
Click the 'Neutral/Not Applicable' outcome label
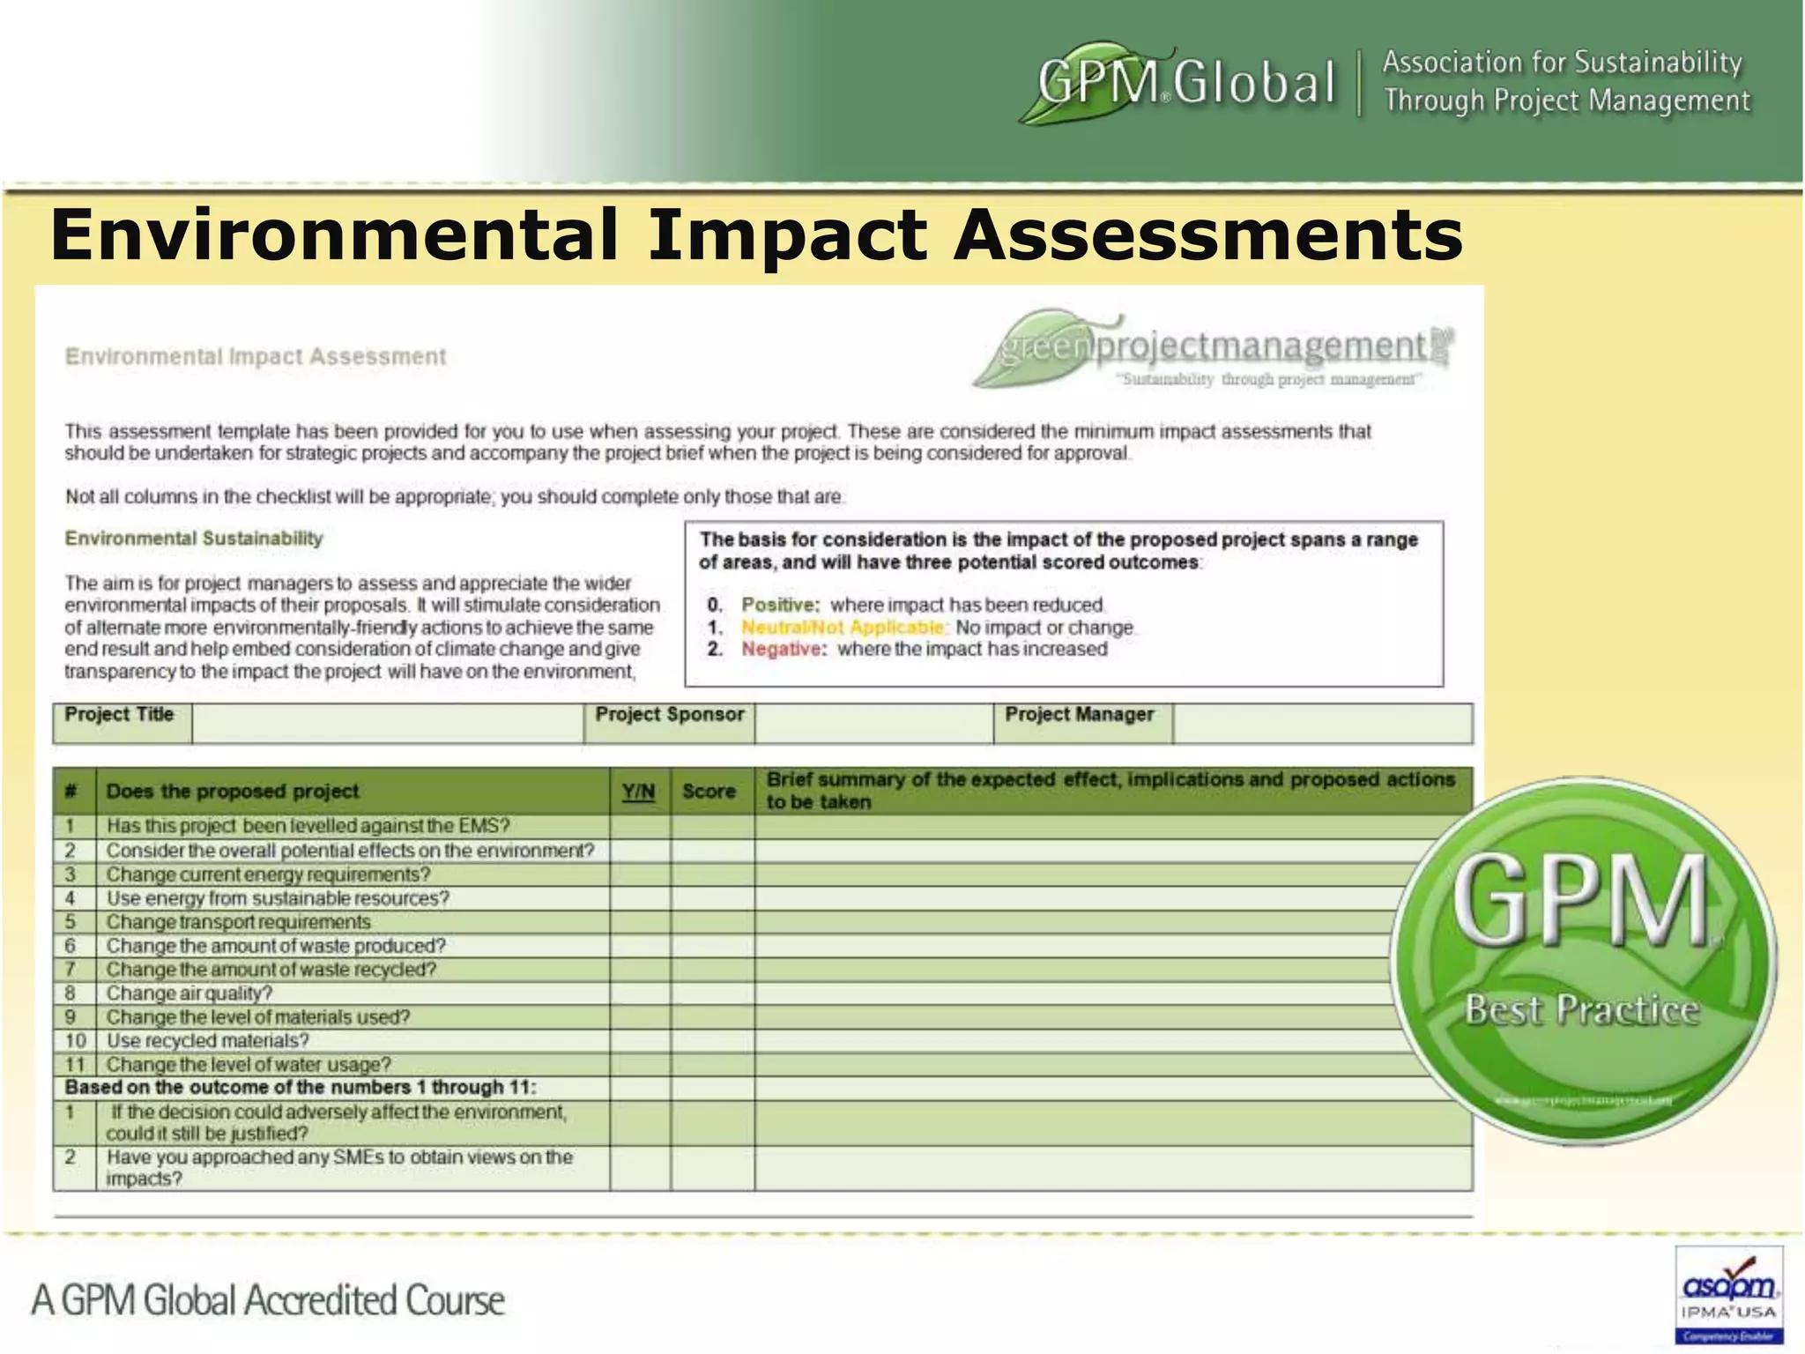pos(843,628)
